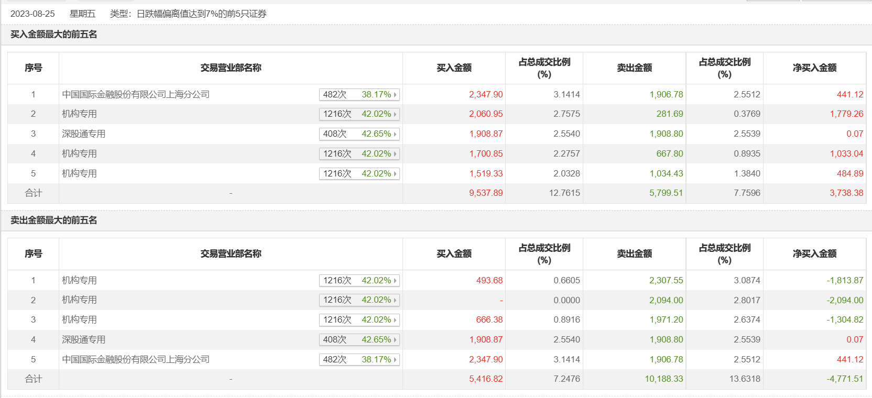Click the net buy value 1,779.26
The image size is (872, 398).
pyautogui.click(x=846, y=114)
